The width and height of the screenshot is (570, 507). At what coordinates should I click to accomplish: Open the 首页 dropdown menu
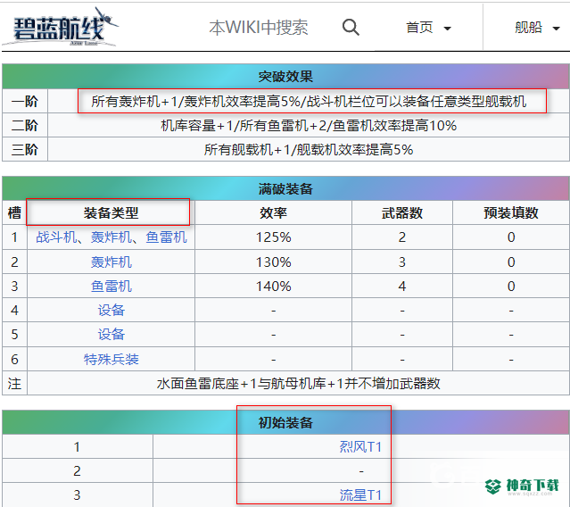(428, 28)
